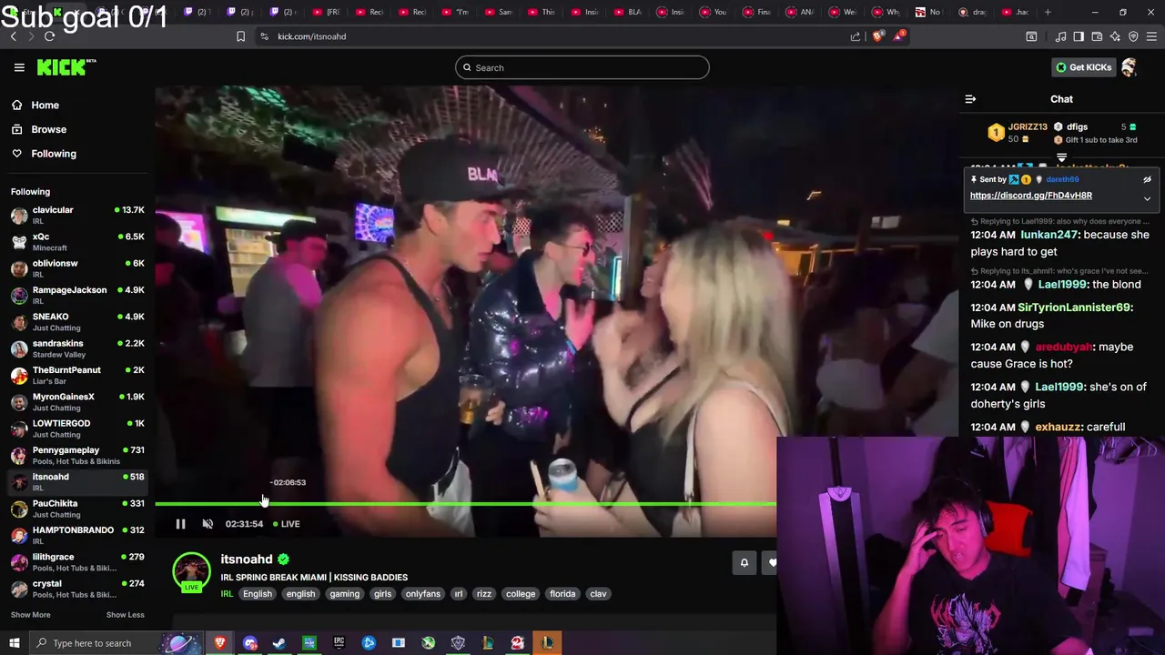Hide the pinned chat message
The width and height of the screenshot is (1165, 655).
coord(1147,179)
